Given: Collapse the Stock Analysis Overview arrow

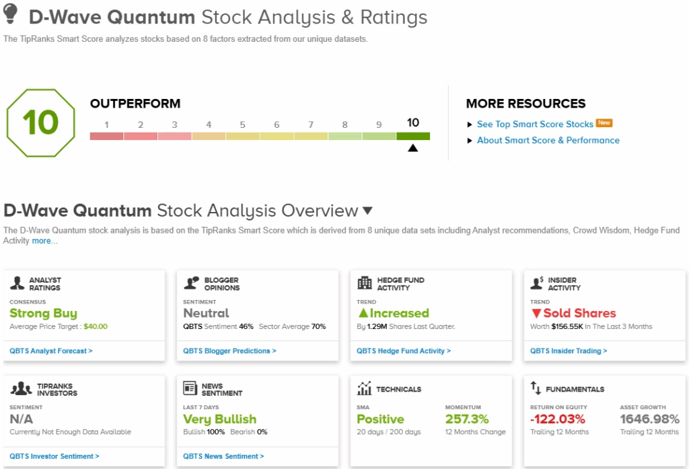Looking at the screenshot, I should click(x=367, y=211).
